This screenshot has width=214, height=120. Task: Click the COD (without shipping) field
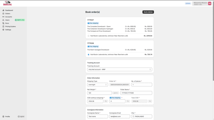95,101
